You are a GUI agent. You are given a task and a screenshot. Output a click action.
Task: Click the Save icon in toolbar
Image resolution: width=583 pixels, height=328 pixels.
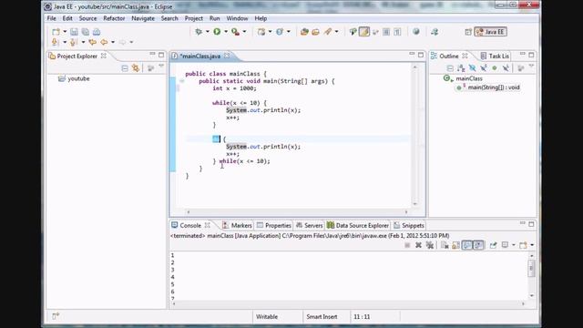tap(74, 32)
